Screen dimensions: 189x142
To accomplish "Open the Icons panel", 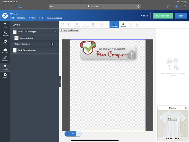I will pos(5,42).
